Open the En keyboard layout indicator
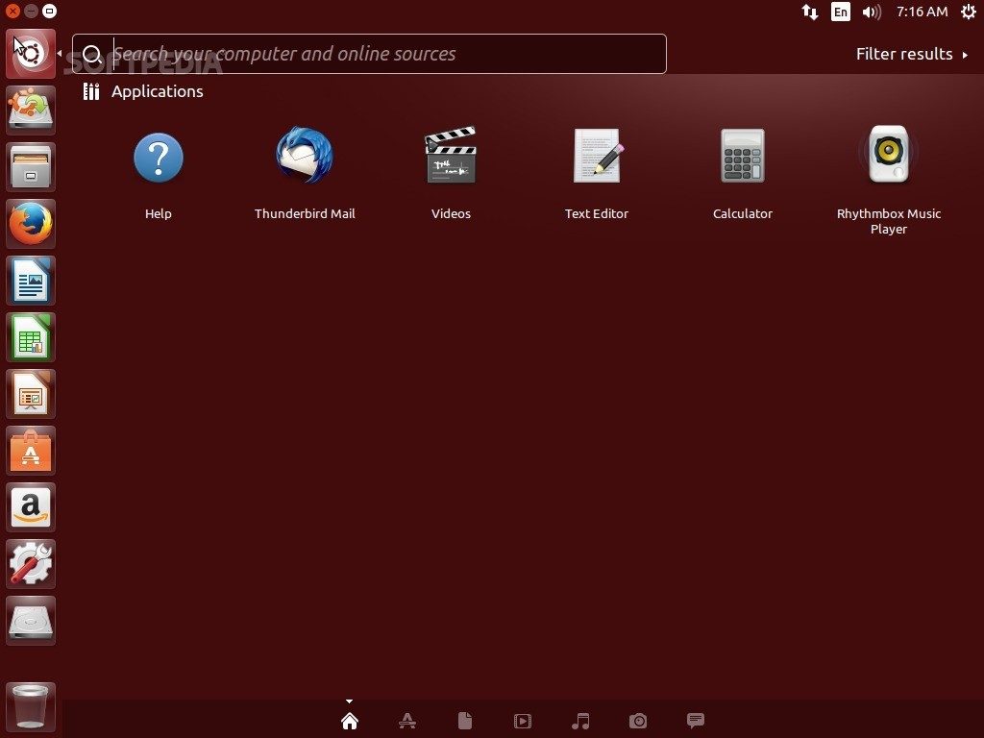The image size is (984, 738). (x=840, y=12)
